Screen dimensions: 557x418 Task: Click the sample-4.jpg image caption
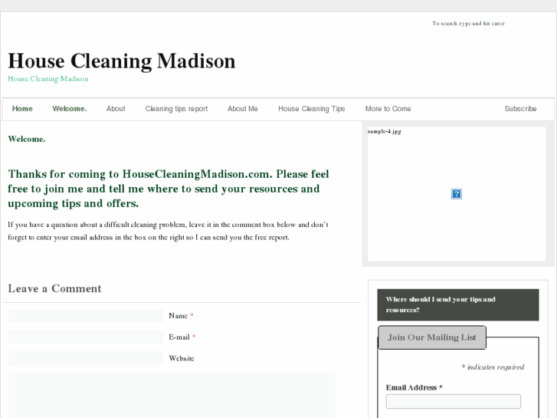(x=385, y=132)
